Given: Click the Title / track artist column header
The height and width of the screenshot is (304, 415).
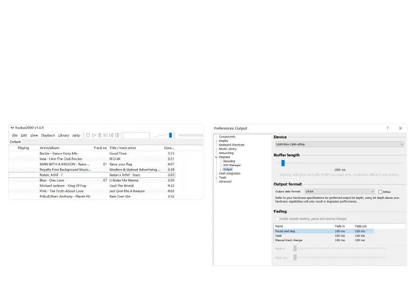Looking at the screenshot, I should [x=135, y=148].
